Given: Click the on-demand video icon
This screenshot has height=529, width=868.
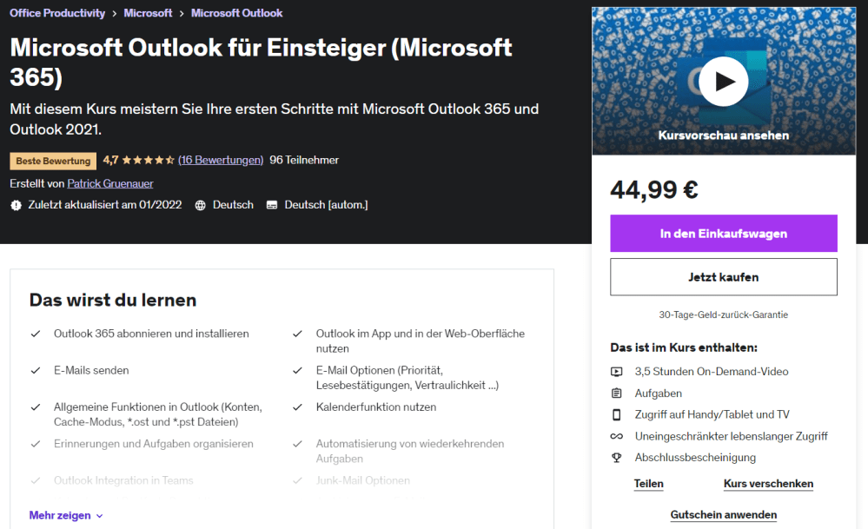Looking at the screenshot, I should 617,372.
